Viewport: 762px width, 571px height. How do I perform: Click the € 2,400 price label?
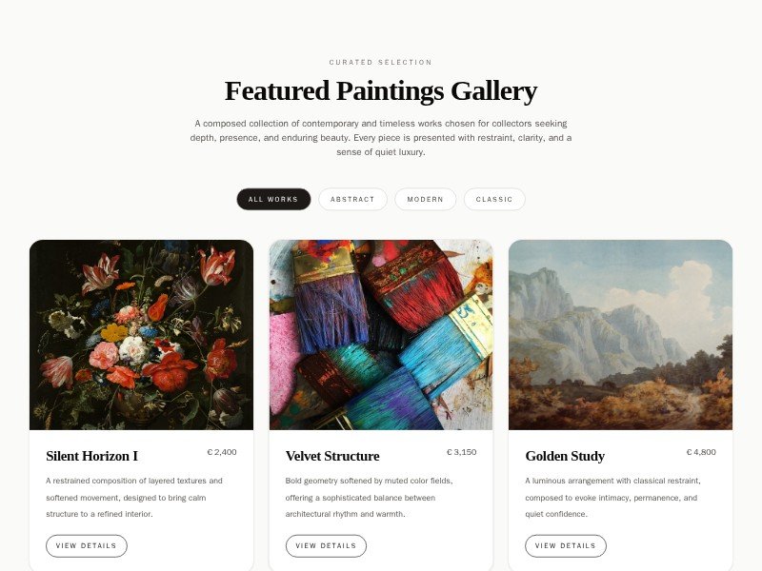pyautogui.click(x=222, y=452)
